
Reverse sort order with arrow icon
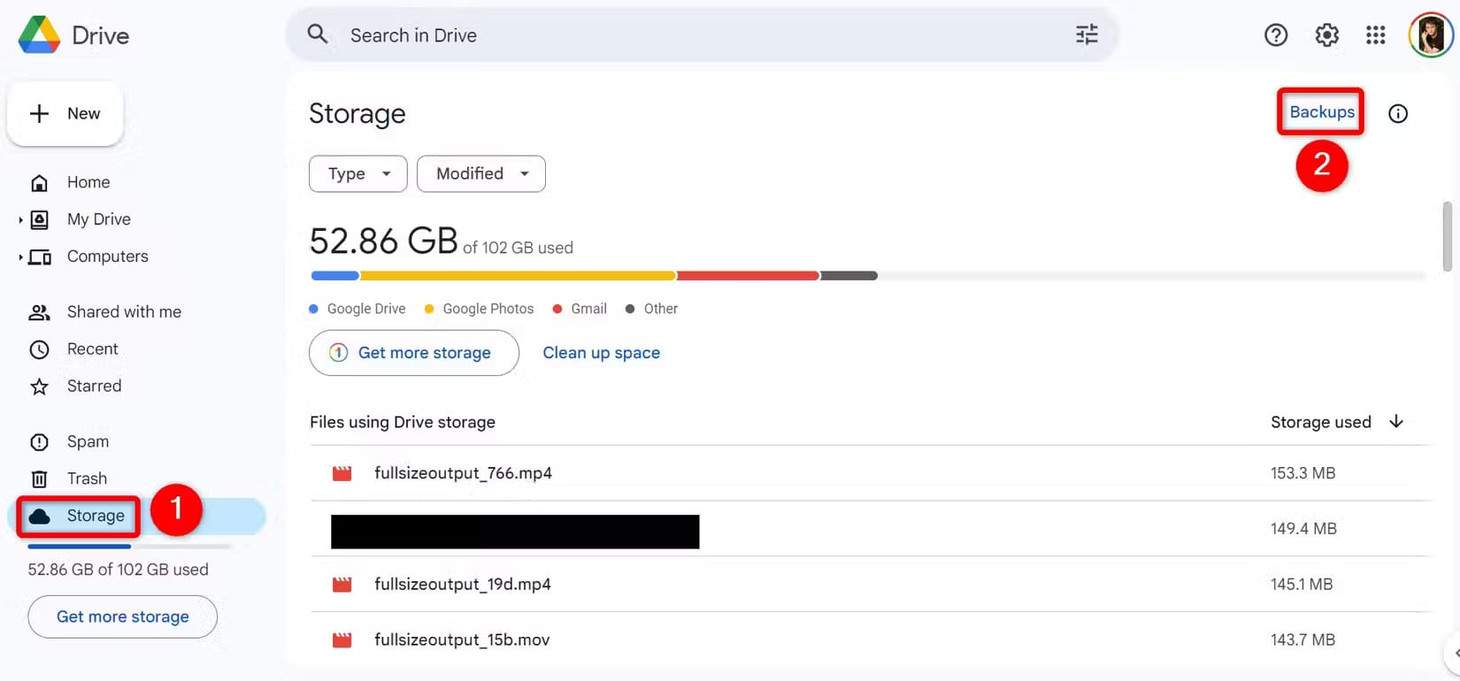coord(1396,422)
